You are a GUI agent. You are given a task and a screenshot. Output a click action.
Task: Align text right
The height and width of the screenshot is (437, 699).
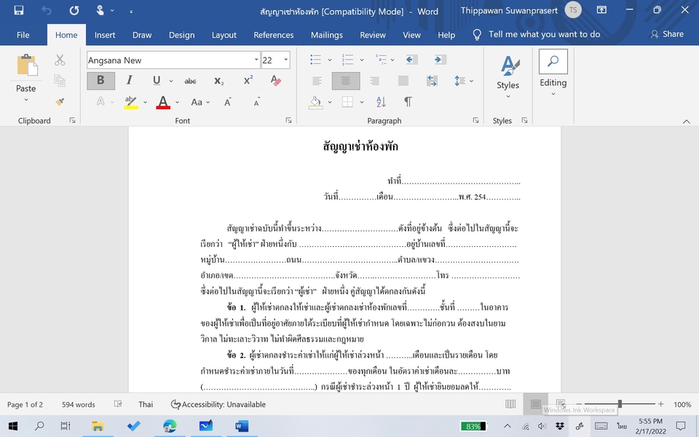pos(374,81)
